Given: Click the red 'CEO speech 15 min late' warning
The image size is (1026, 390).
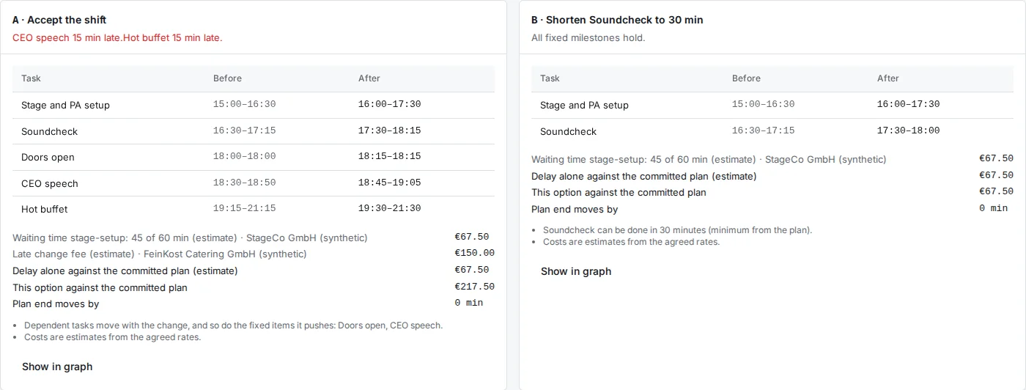Looking at the screenshot, I should pyautogui.click(x=66, y=37).
